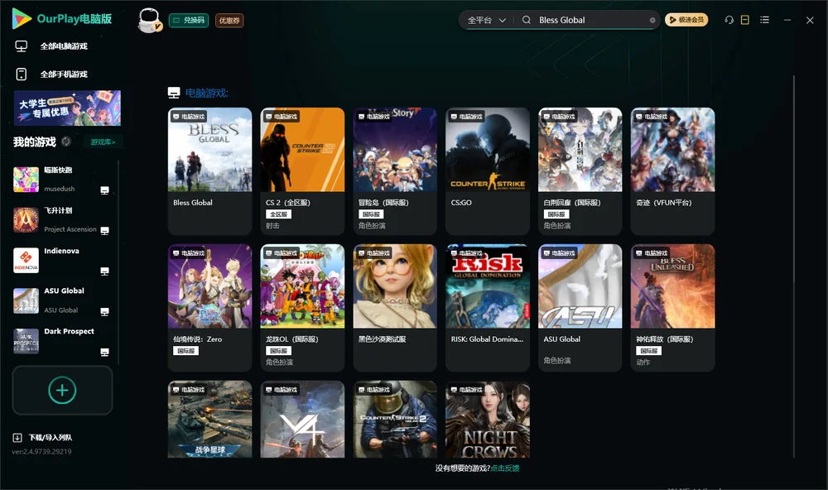Click the OurPlay logo icon

tap(22, 19)
